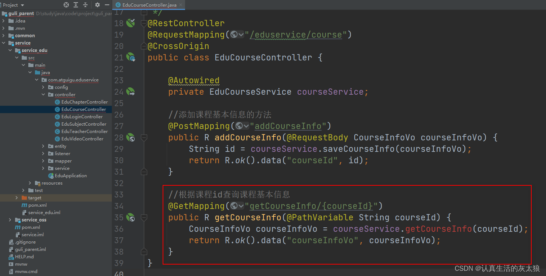Collapse the getCourseInfo method fold marker at line 35

coord(144,217)
